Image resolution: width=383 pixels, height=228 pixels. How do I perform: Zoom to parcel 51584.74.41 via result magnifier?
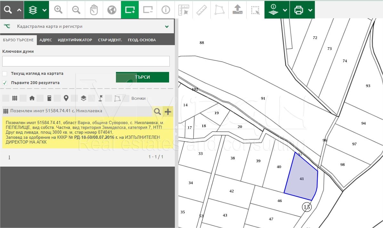click(x=157, y=111)
